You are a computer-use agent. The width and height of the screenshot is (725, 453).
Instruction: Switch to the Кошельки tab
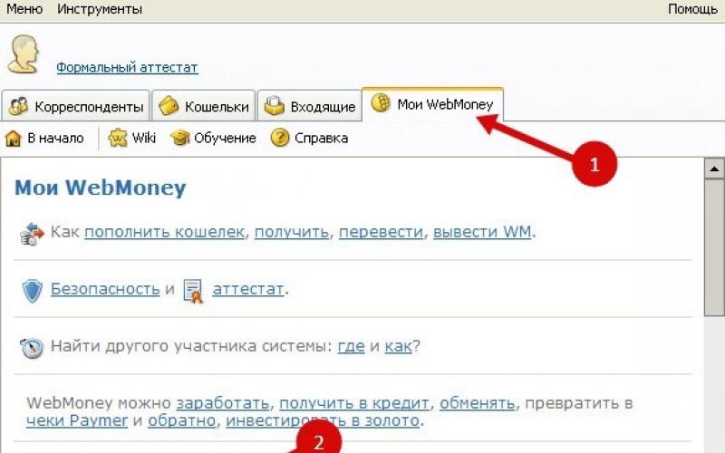(x=205, y=107)
